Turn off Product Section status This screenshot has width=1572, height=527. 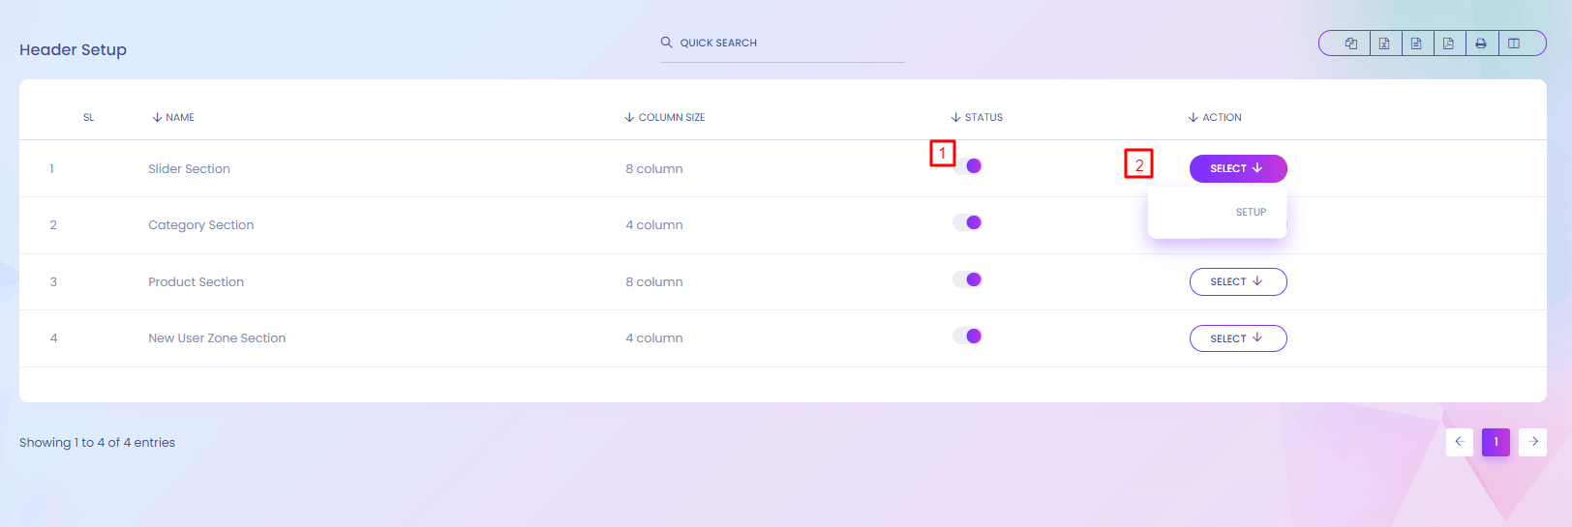click(x=968, y=279)
